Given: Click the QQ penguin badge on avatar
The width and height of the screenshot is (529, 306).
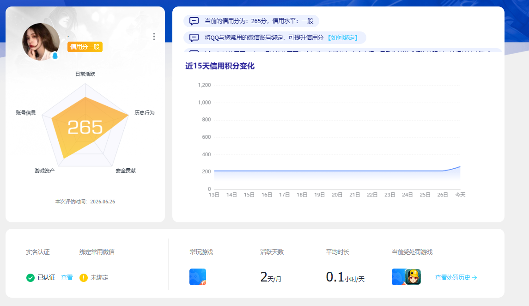Looking at the screenshot, I should 55,55.
